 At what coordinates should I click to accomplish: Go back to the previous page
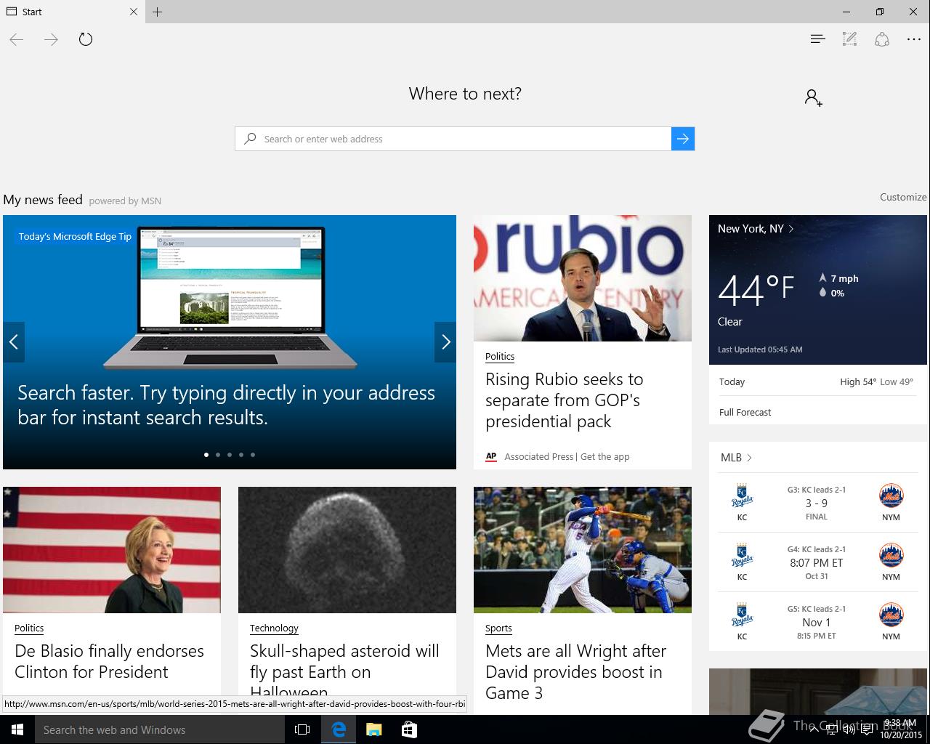click(17, 39)
